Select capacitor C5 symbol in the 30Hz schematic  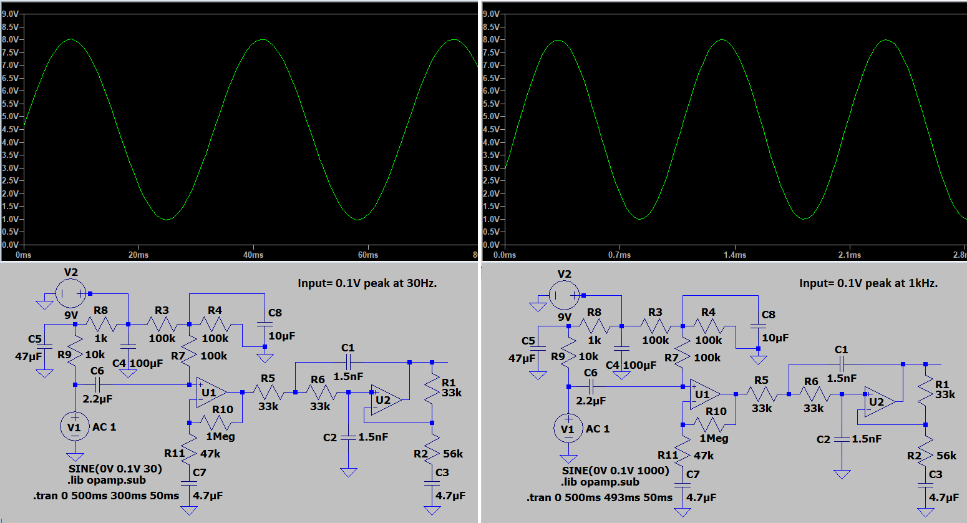[x=44, y=345]
